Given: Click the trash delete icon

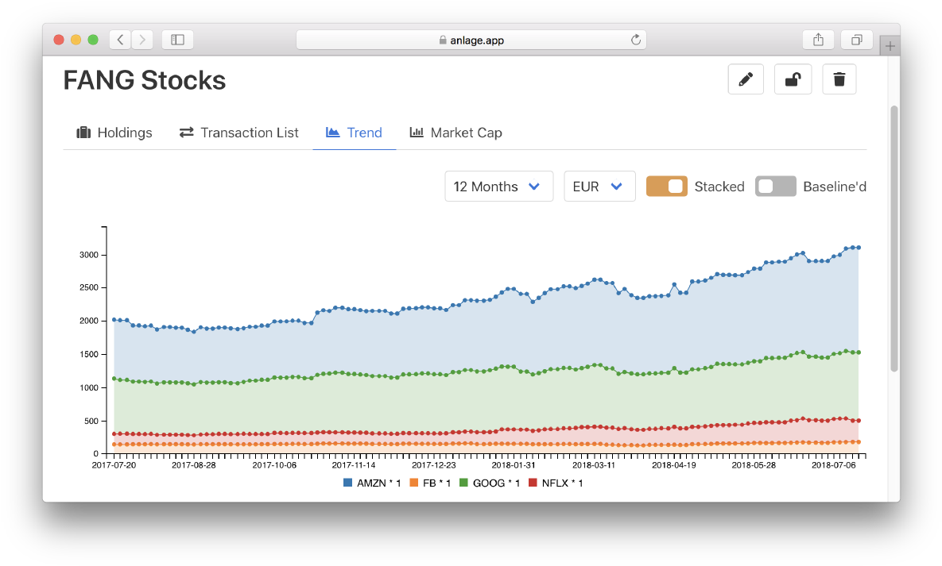Looking at the screenshot, I should click(x=839, y=79).
